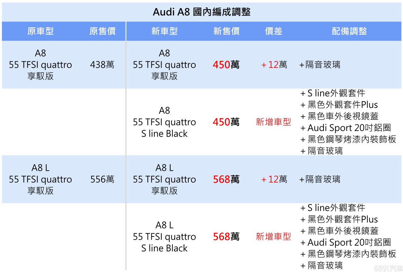
Task: Click the 配備調整 column header
Action: click(349, 31)
